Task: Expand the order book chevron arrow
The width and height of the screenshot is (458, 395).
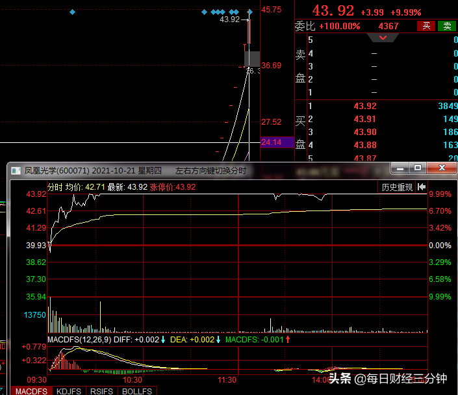Action: coord(383,38)
